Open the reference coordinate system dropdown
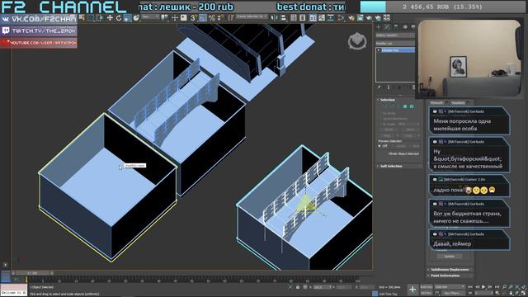 pos(150,16)
